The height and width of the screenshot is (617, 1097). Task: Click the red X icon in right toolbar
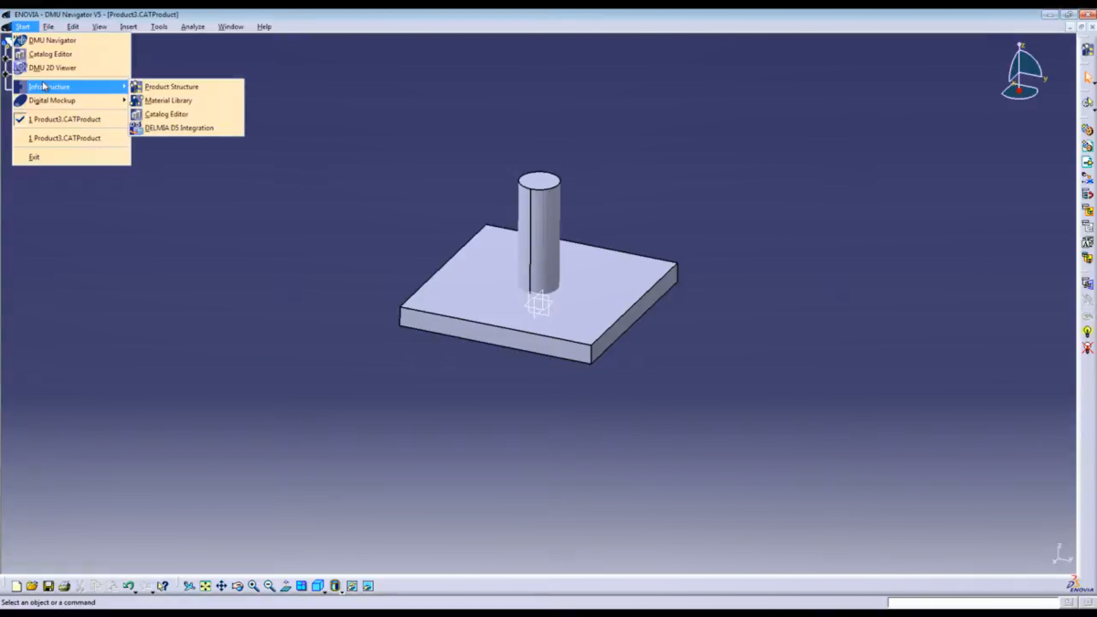tap(1087, 348)
